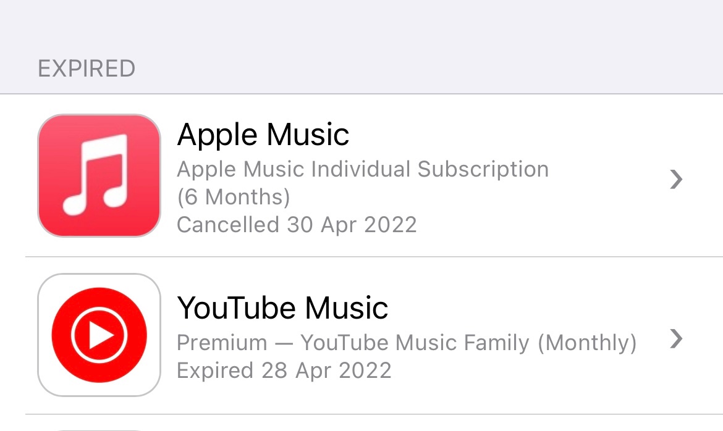Click the Expired 28 Apr 2022 date

pos(284,370)
